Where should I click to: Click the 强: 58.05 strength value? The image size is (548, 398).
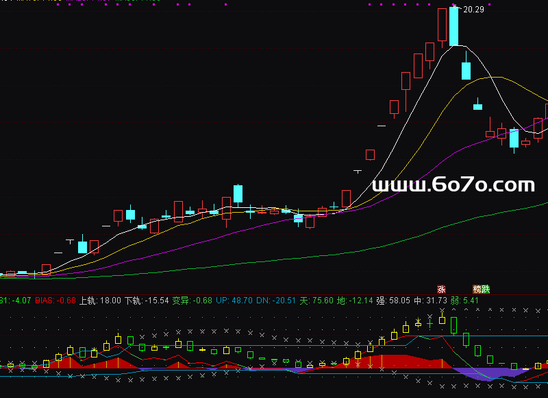pyautogui.click(x=395, y=301)
